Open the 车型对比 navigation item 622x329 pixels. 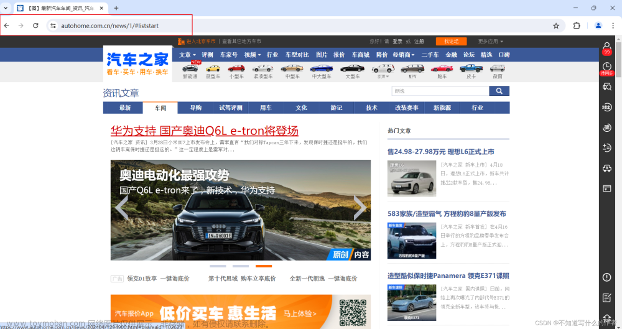tap(297, 55)
